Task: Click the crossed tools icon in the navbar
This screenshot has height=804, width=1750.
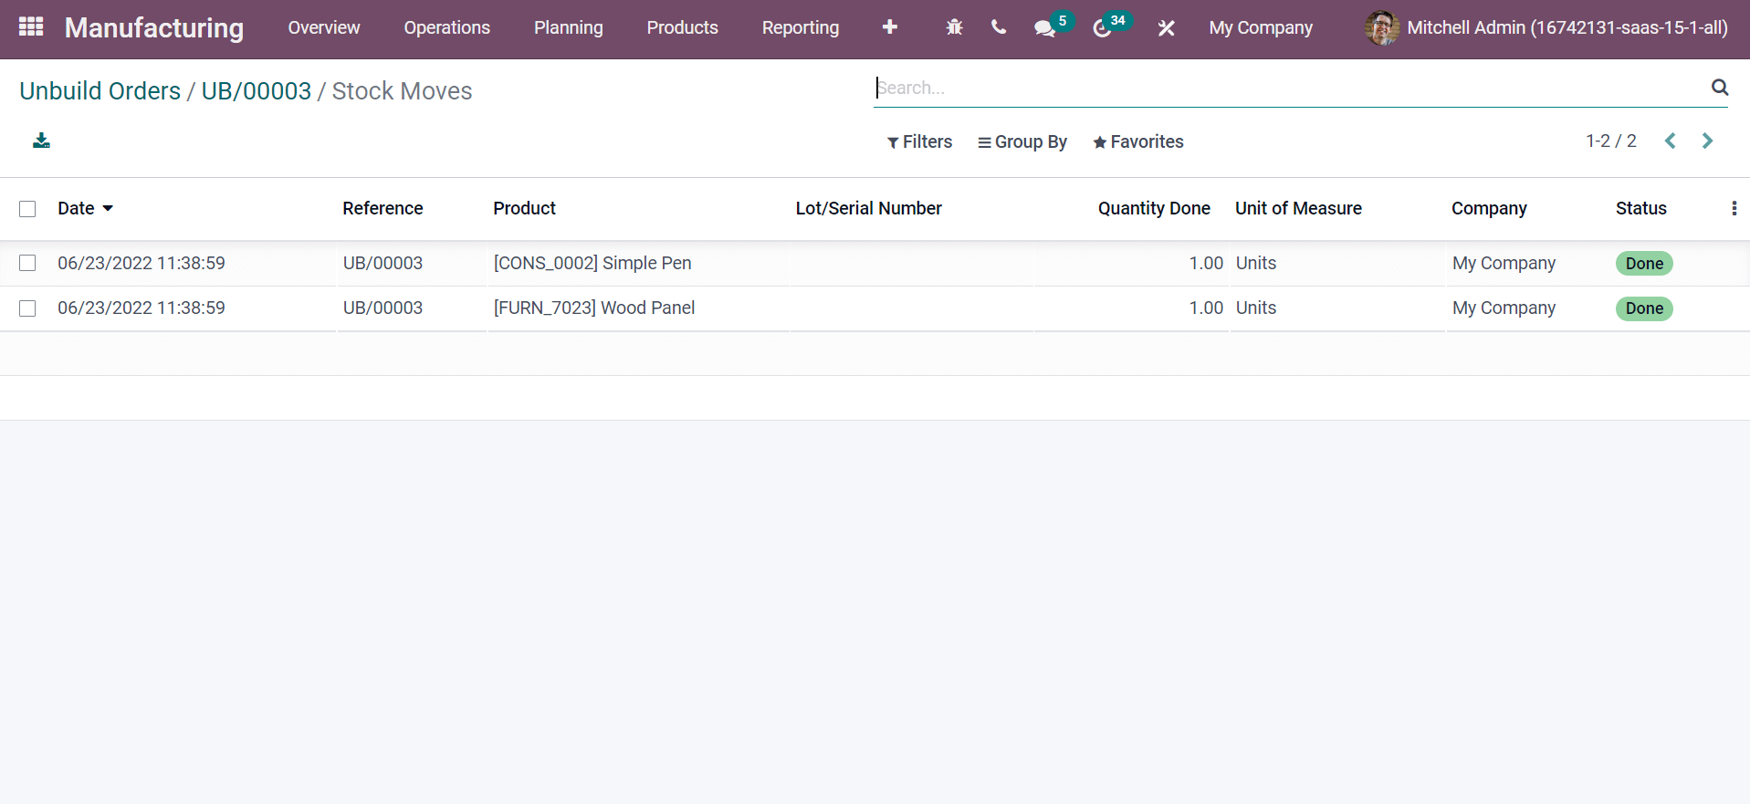Action: coord(1166,28)
